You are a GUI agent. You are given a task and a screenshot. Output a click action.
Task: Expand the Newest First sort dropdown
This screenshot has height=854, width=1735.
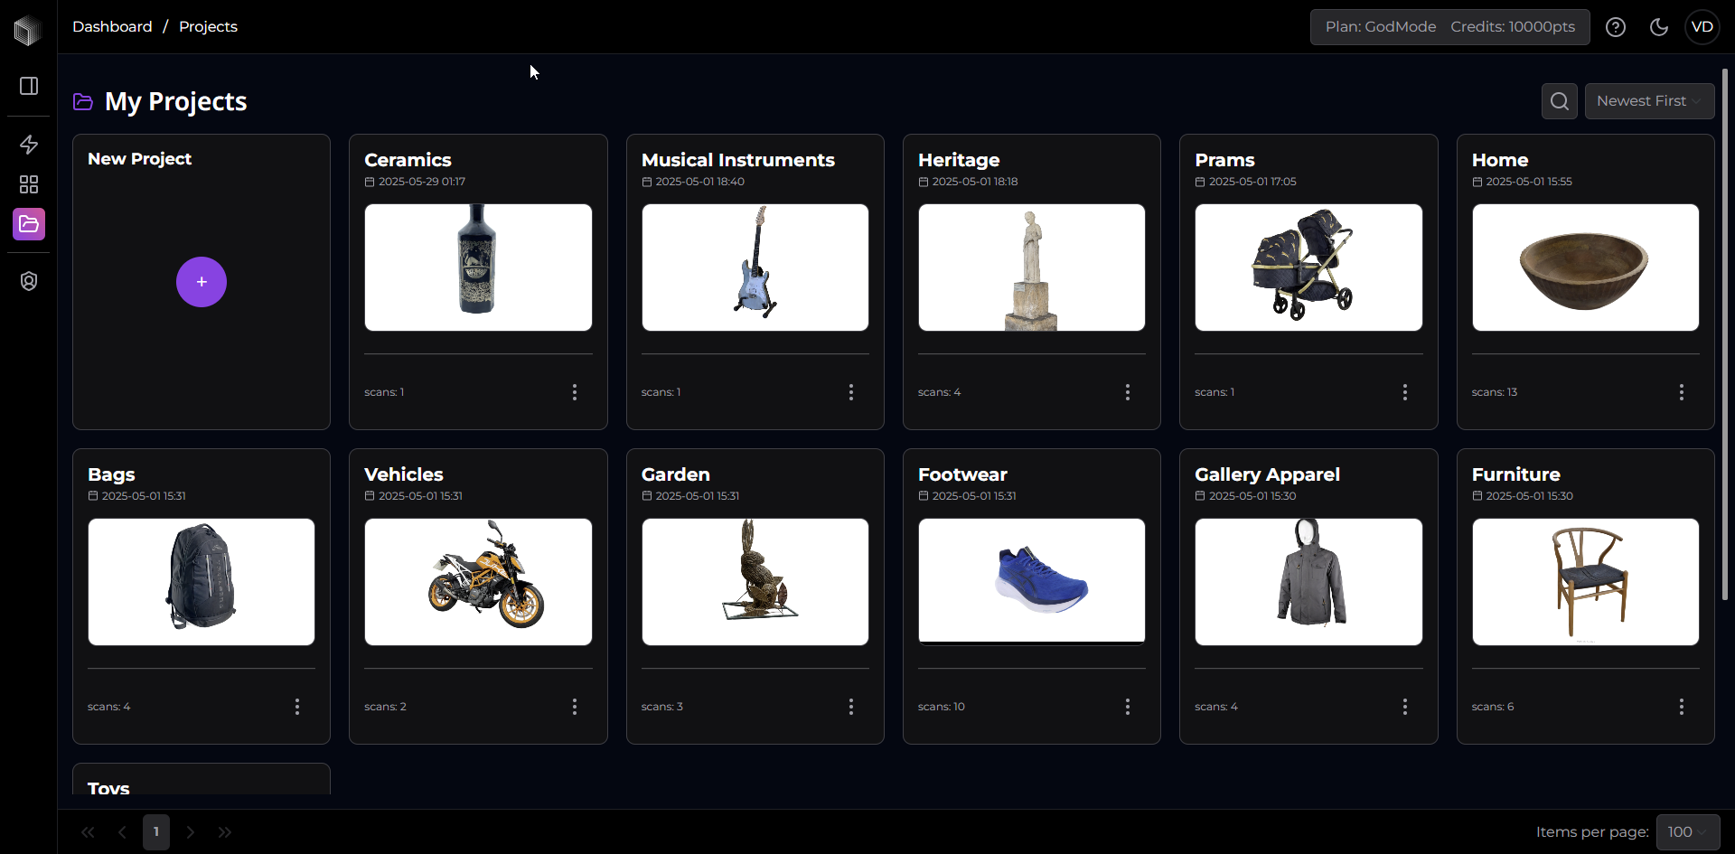1650,101
